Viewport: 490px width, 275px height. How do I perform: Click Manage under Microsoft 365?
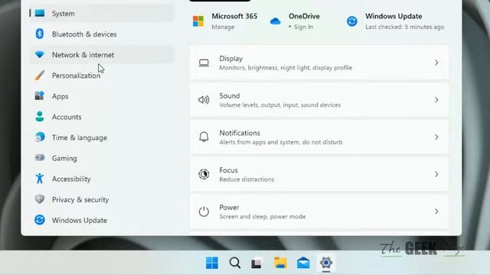pos(223,27)
